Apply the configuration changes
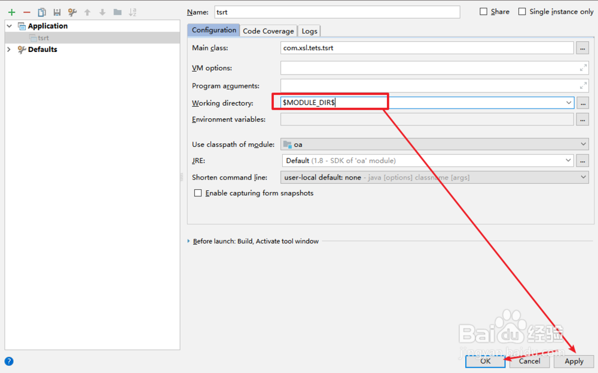Screen dimensions: 598x373 573,361
